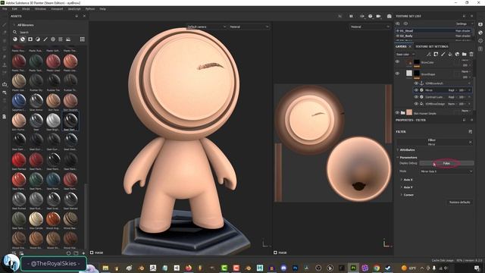Image resolution: width=485 pixels, height=273 pixels.
Task: Switch to Texture Set Settings tab
Action: [431, 46]
